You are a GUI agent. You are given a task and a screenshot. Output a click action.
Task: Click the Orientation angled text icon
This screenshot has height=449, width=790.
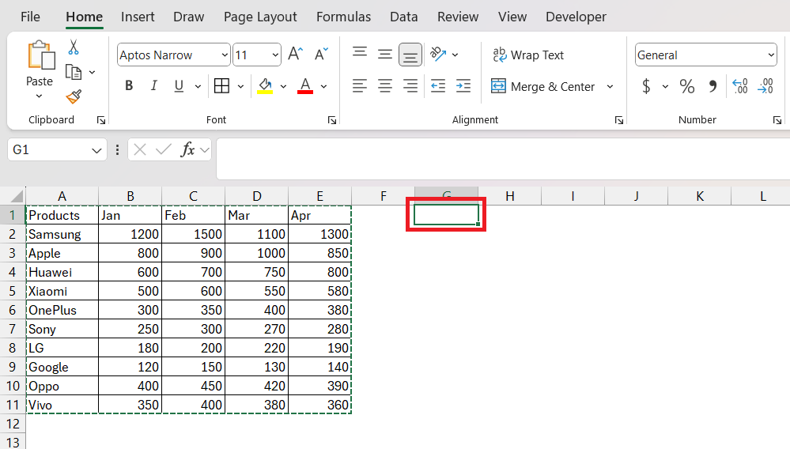coord(438,54)
